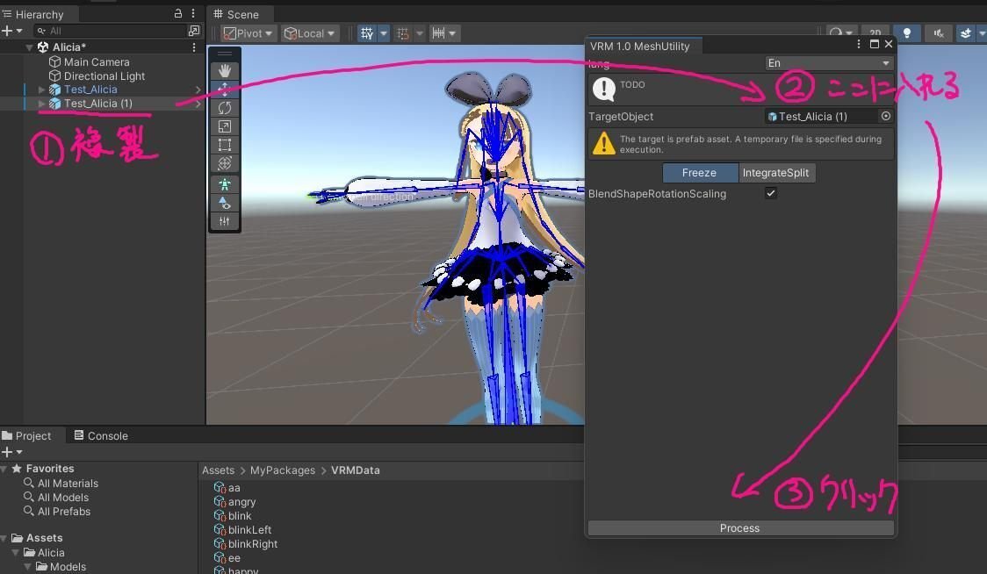Select All Materials saved search

(x=61, y=484)
